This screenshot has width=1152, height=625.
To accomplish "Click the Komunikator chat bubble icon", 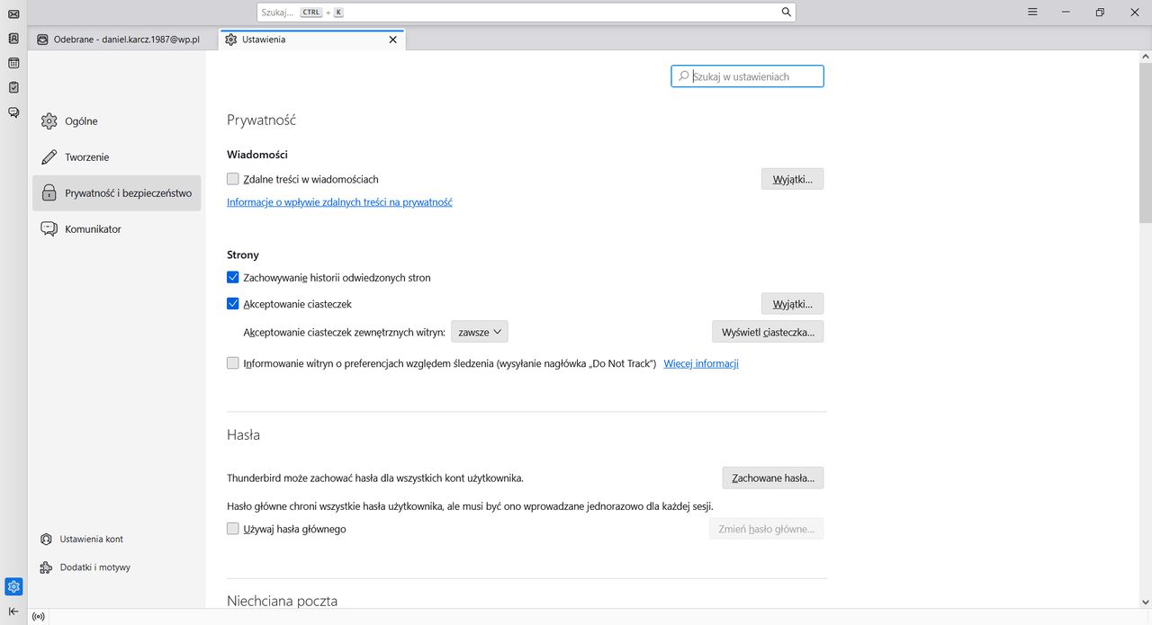I will pos(49,229).
